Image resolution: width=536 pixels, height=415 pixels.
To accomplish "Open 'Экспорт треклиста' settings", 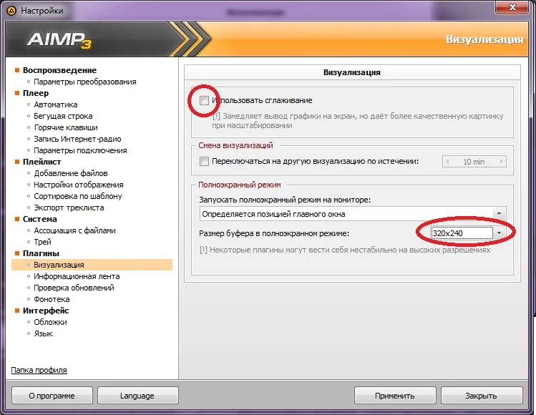I will tap(69, 207).
